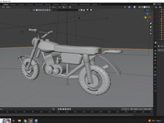The height and width of the screenshot is (123, 164).
Task: Open the viewport shading options dropdown arrow
Action: [x=151, y=7]
